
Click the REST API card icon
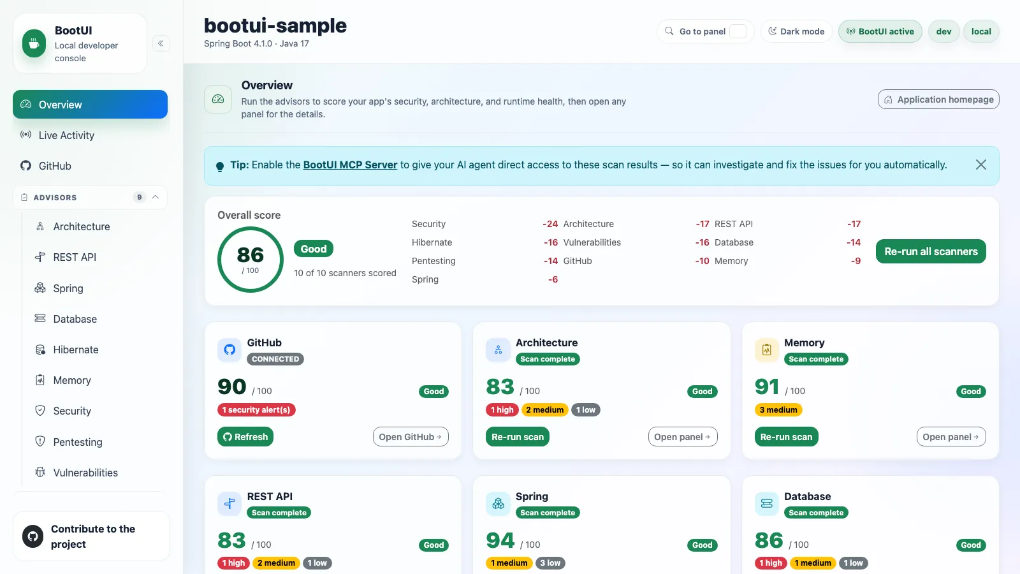(x=229, y=503)
